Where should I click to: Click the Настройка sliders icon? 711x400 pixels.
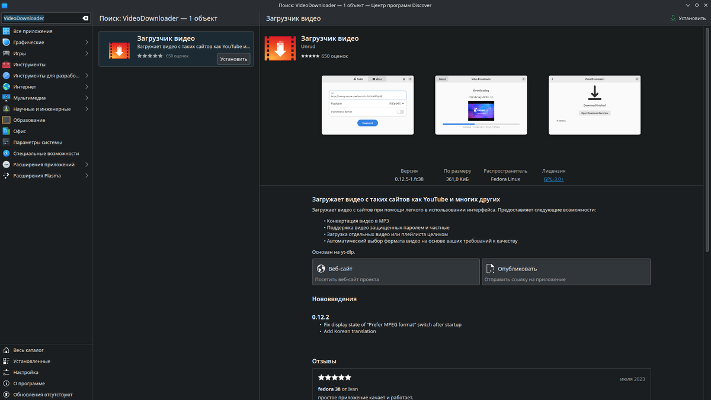click(7, 372)
